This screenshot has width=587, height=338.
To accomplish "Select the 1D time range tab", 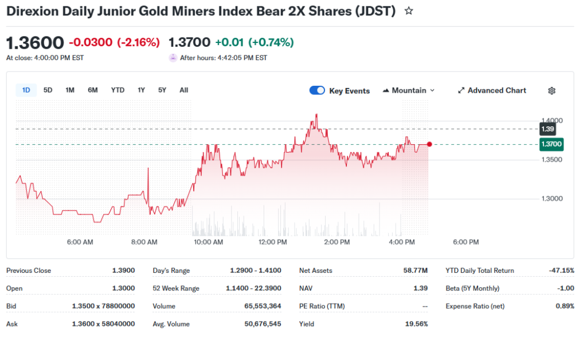I will point(26,90).
